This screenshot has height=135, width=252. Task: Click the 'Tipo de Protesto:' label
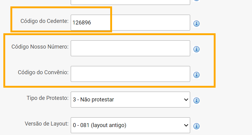tap(47, 98)
